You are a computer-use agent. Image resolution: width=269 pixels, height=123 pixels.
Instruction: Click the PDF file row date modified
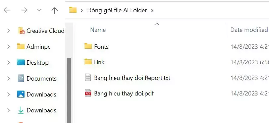pos(249,93)
